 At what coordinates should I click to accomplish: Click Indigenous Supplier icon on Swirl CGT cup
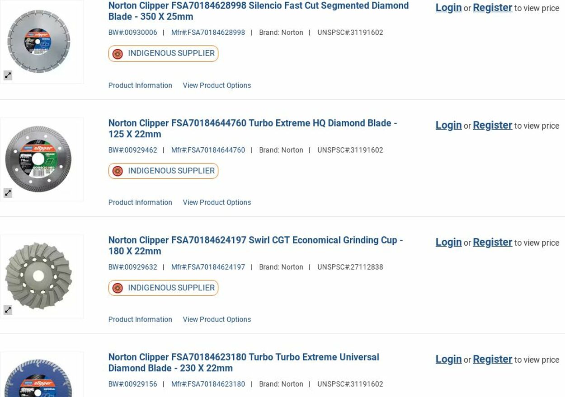[118, 288]
